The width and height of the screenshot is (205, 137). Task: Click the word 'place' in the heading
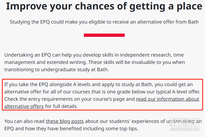189,6
